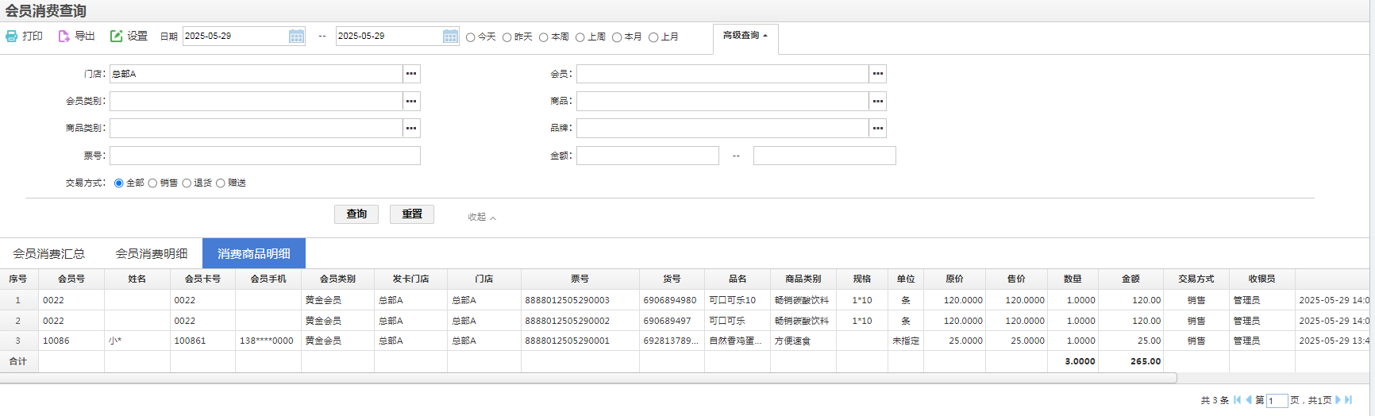This screenshot has height=416, width=1375.
Task: Select the 本周 date radio button
Action: 544,37
